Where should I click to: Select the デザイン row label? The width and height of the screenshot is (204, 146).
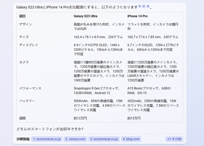pos(25,24)
